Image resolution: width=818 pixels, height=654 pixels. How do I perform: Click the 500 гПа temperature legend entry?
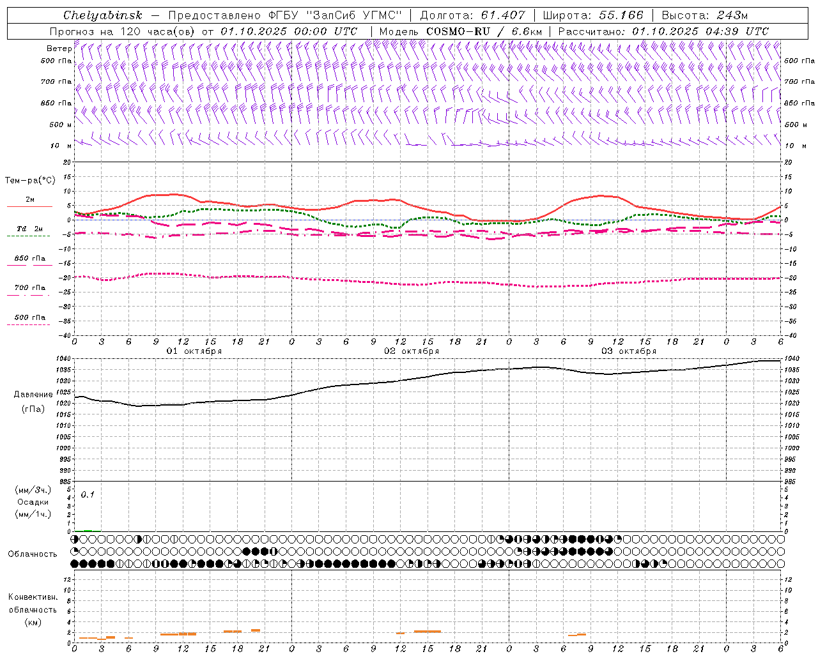[x=29, y=317]
